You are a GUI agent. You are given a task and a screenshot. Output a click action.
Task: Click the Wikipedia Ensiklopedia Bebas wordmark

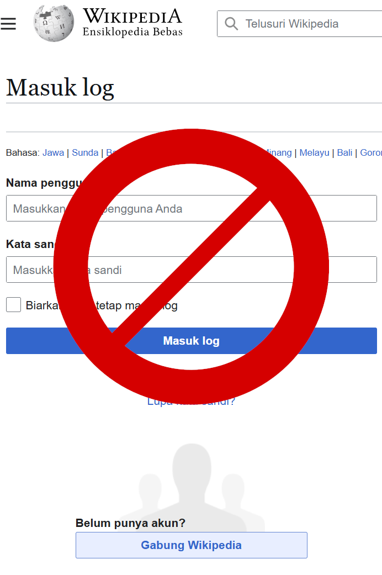click(132, 23)
